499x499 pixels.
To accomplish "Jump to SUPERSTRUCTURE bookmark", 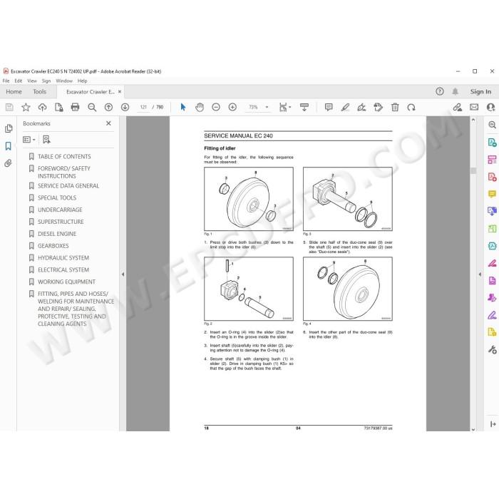I will pyautogui.click(x=61, y=222).
